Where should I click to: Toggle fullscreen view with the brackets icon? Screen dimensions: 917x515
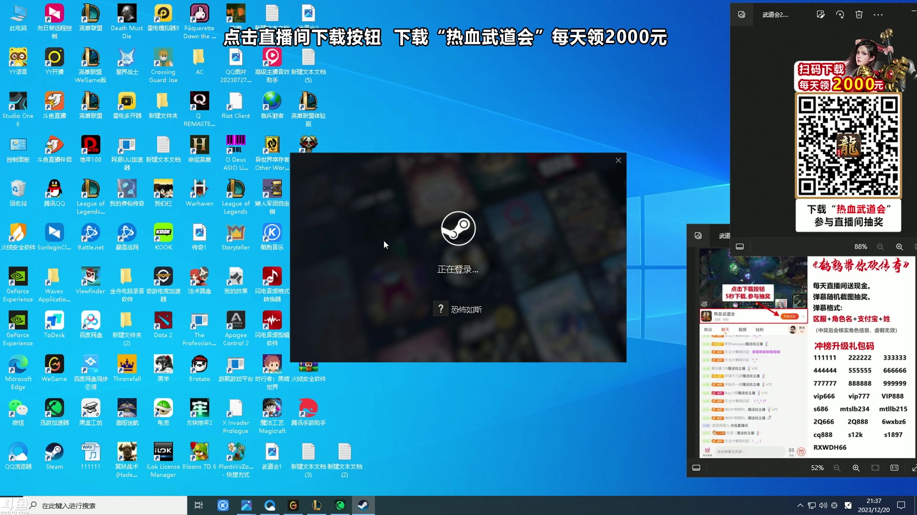point(875,468)
